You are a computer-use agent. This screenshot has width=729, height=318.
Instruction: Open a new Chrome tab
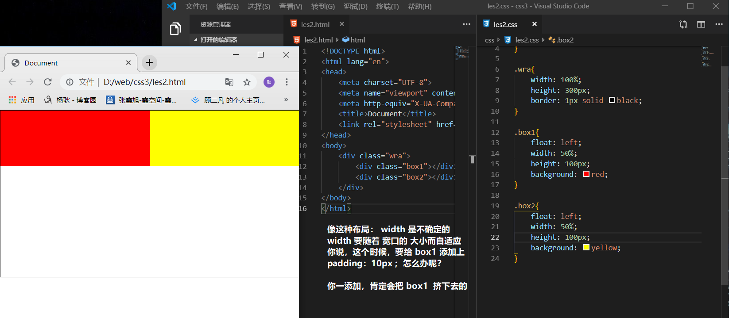(149, 63)
